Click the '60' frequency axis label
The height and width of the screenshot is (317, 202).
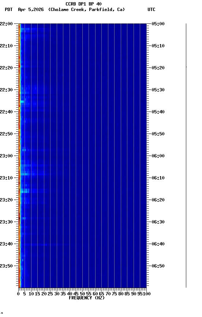tap(95, 294)
